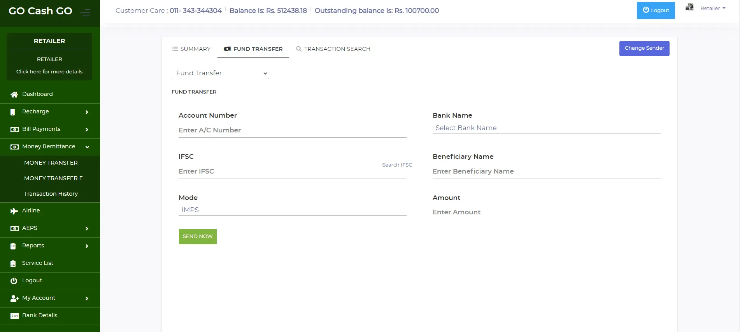740x332 pixels.
Task: Collapse the Money Remittance menu
Action: point(87,147)
